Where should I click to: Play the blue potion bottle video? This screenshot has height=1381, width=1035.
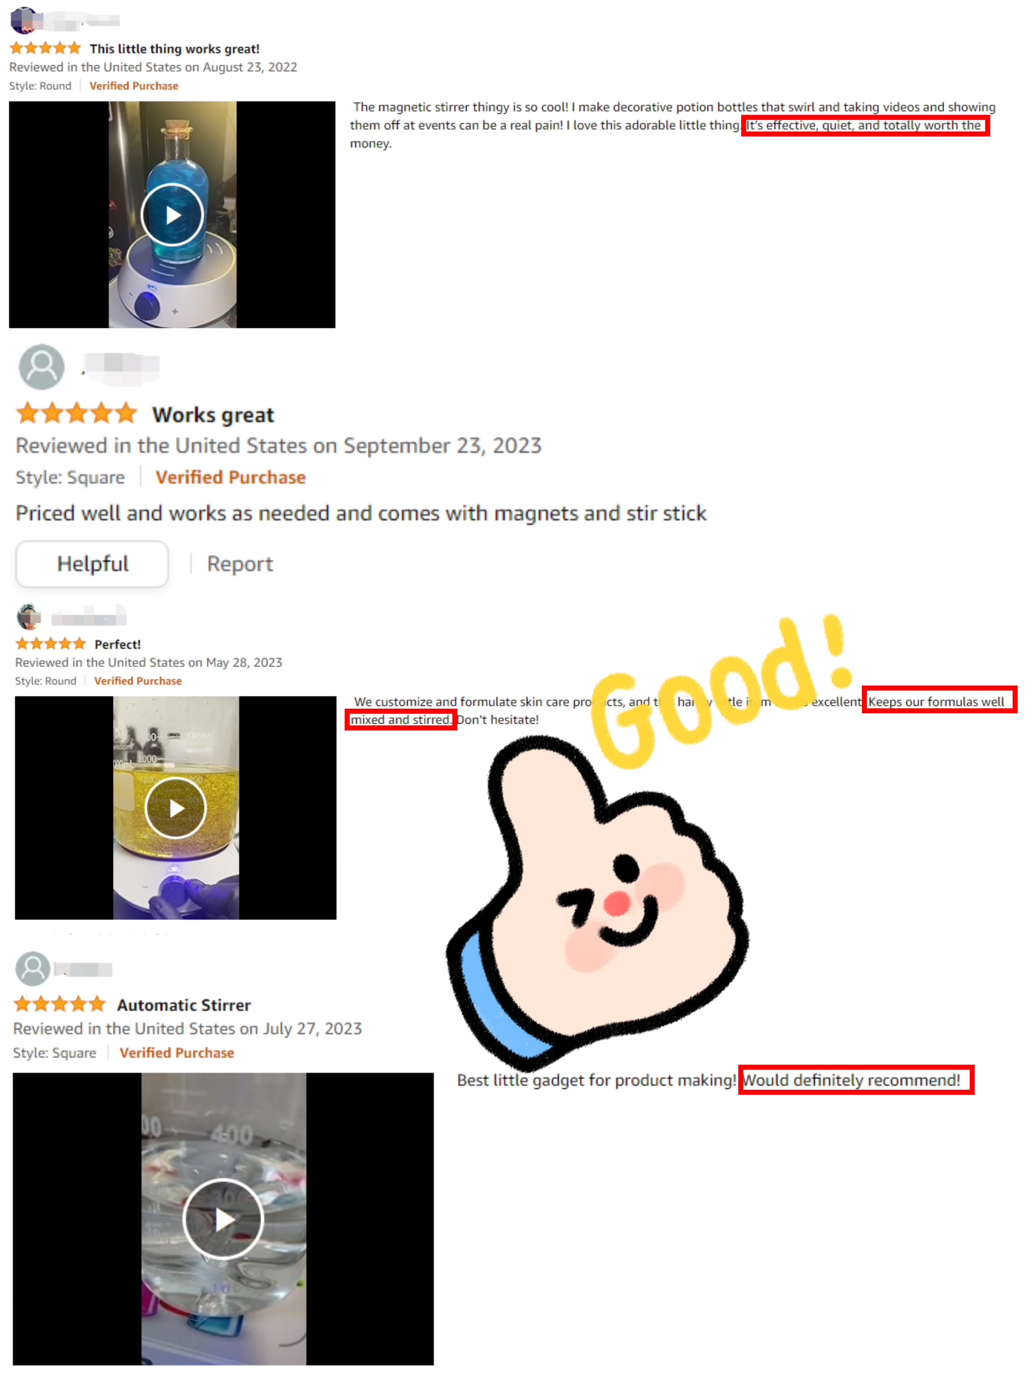(172, 215)
